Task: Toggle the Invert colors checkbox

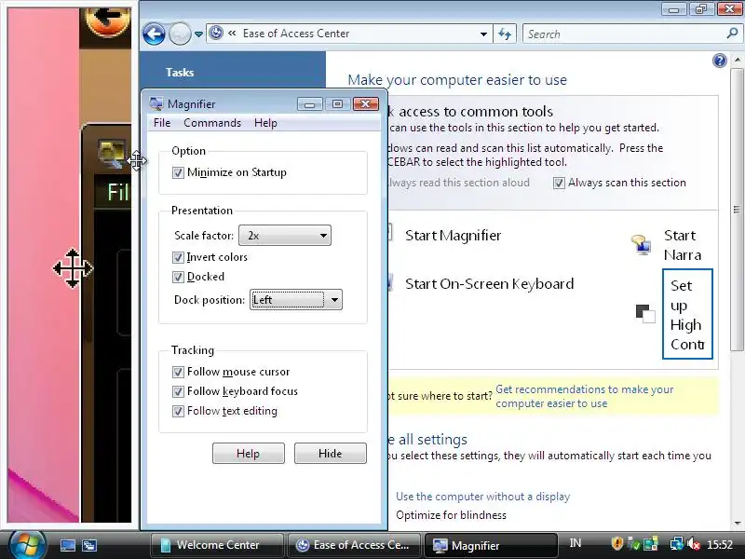Action: point(178,258)
